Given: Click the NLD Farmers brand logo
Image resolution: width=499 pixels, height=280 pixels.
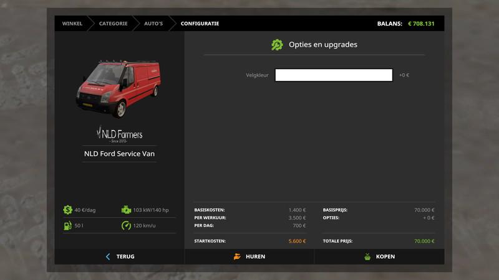Looking at the screenshot, I should (119, 134).
